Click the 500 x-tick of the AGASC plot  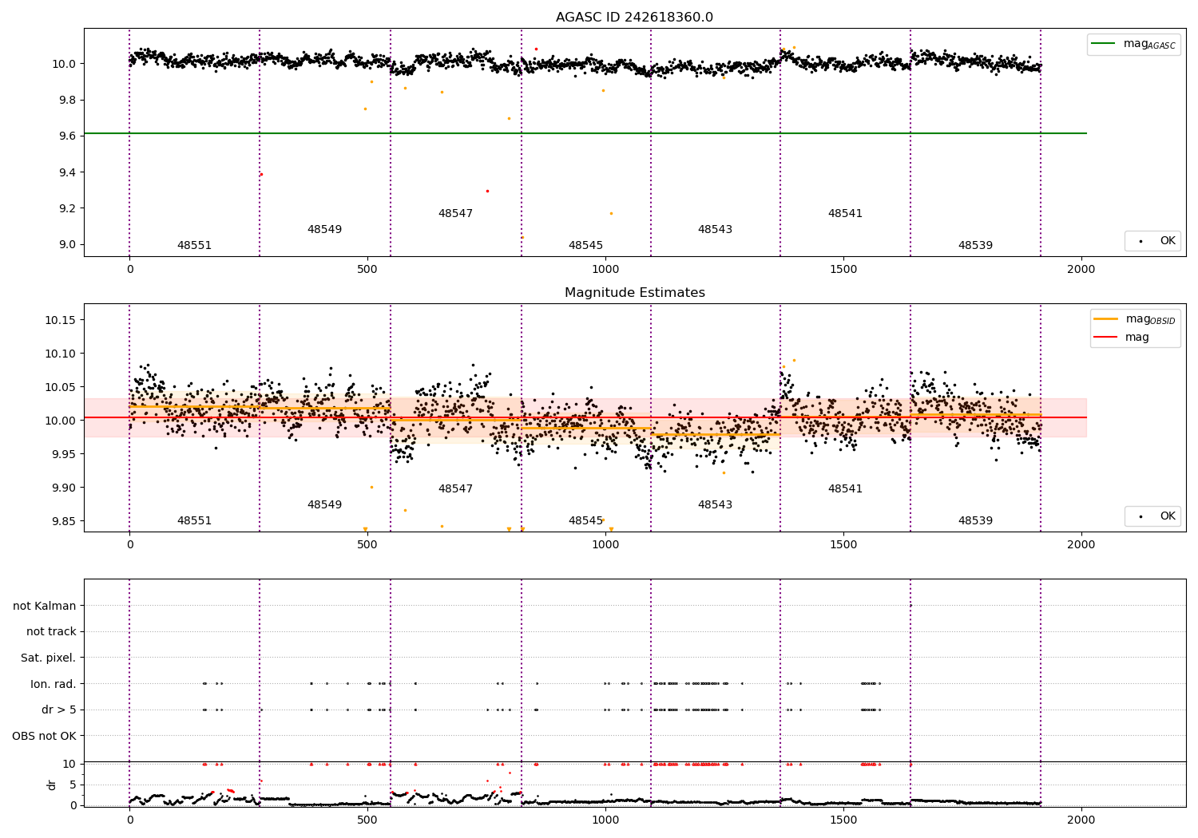[x=367, y=270]
